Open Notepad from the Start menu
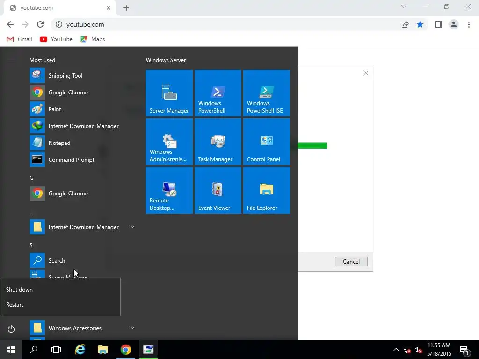Viewport: 479px width, 359px height. coord(82,143)
